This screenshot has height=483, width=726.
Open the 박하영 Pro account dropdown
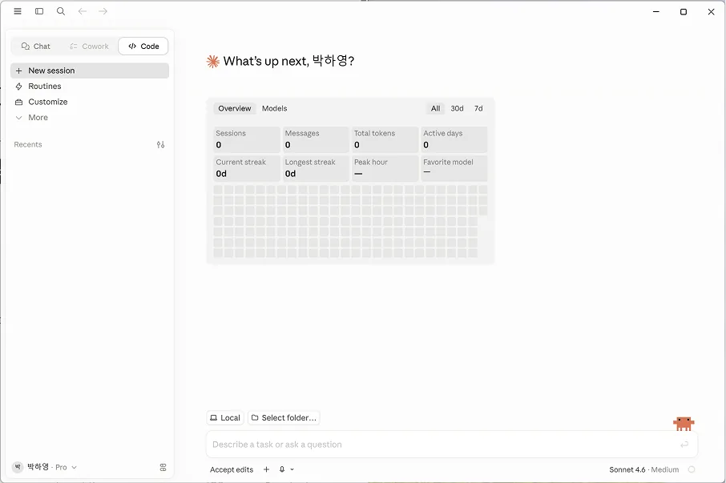pyautogui.click(x=44, y=467)
